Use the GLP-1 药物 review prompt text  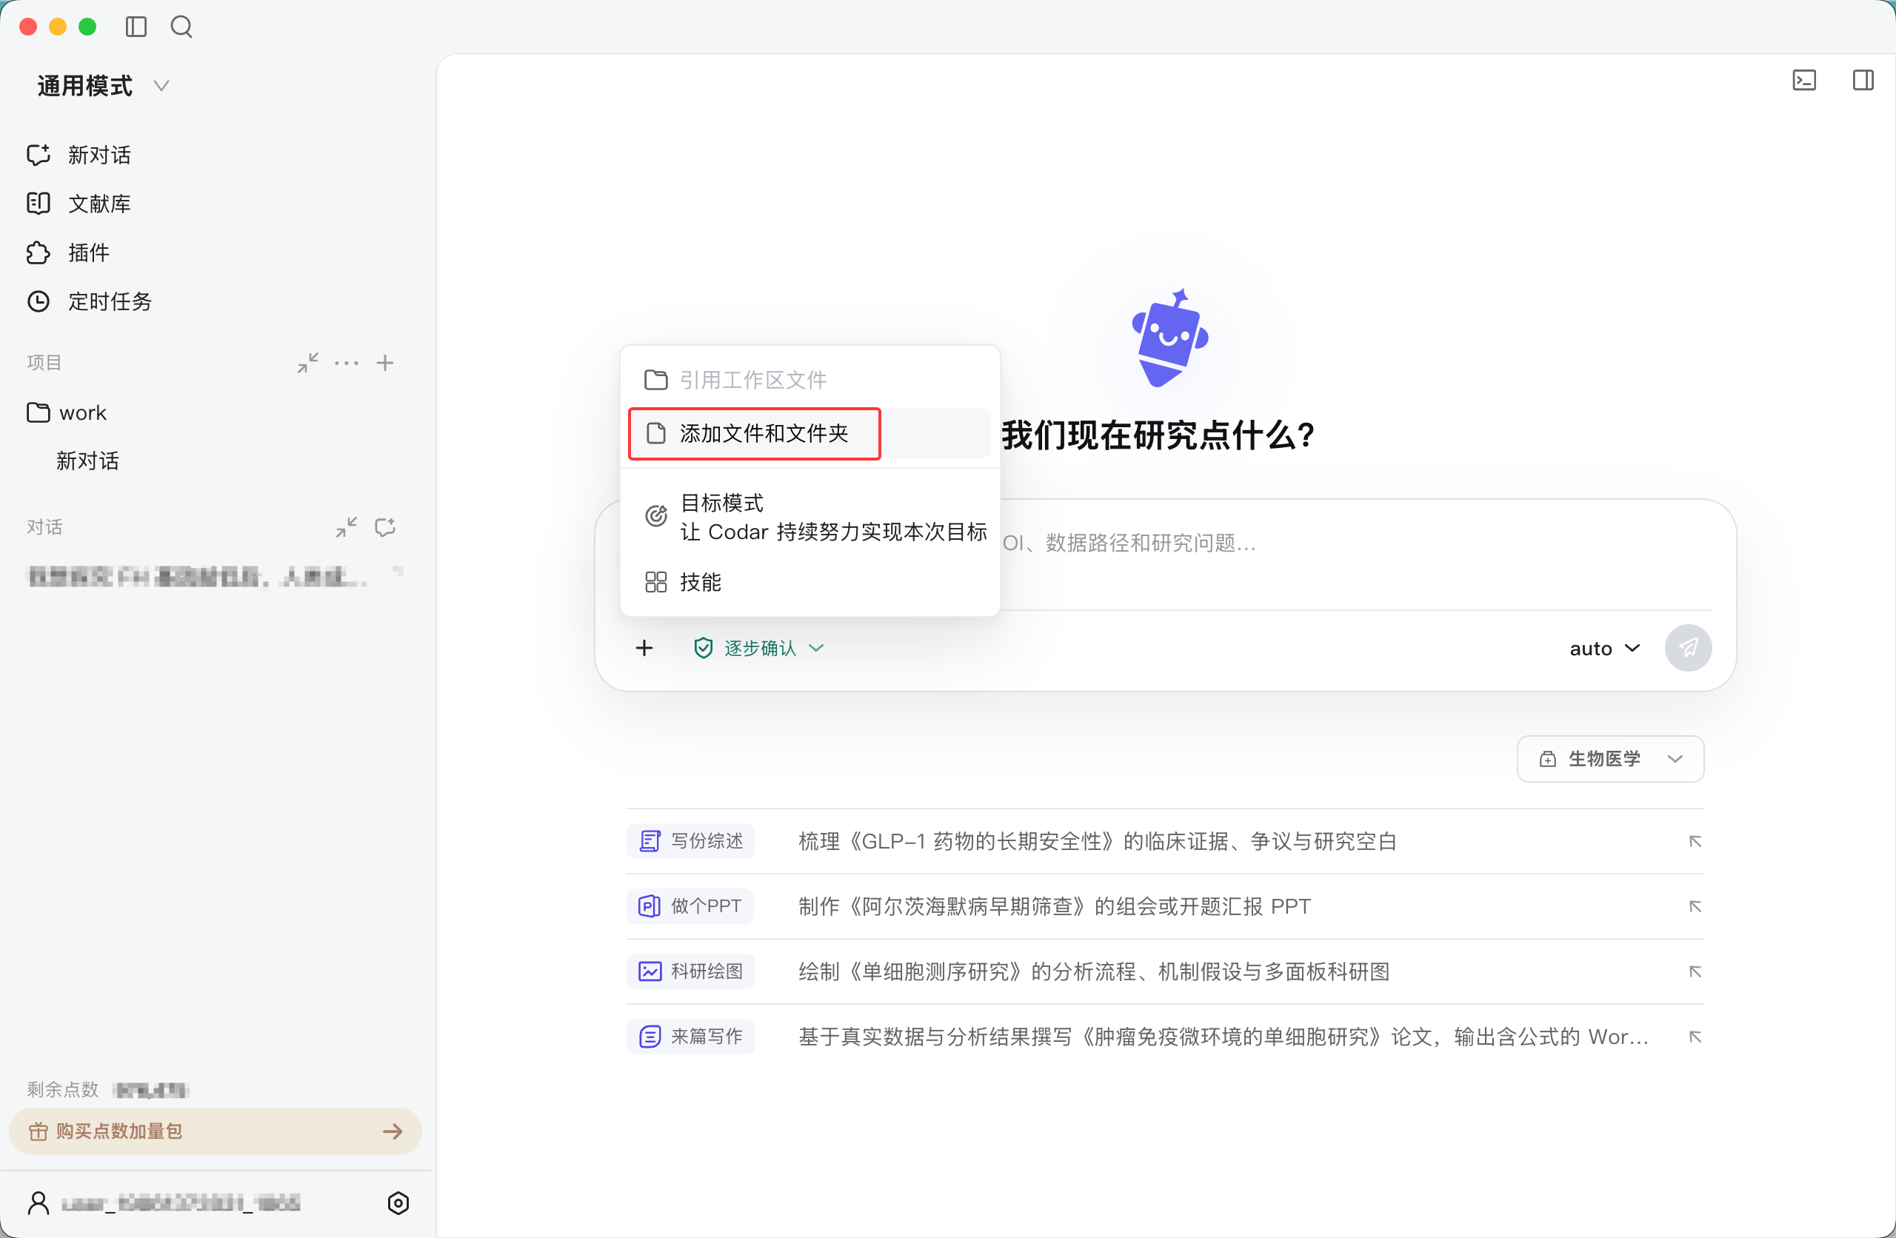(x=1098, y=841)
